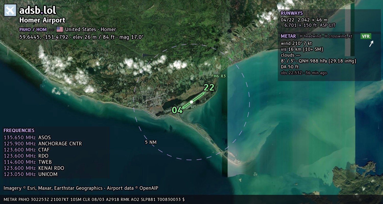The image size is (383, 204).
Task: Click the FREQUENCIES section header
Action: [x=19, y=131]
